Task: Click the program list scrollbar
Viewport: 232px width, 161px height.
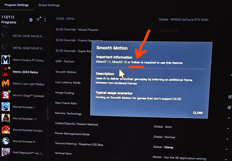Action: (48, 113)
